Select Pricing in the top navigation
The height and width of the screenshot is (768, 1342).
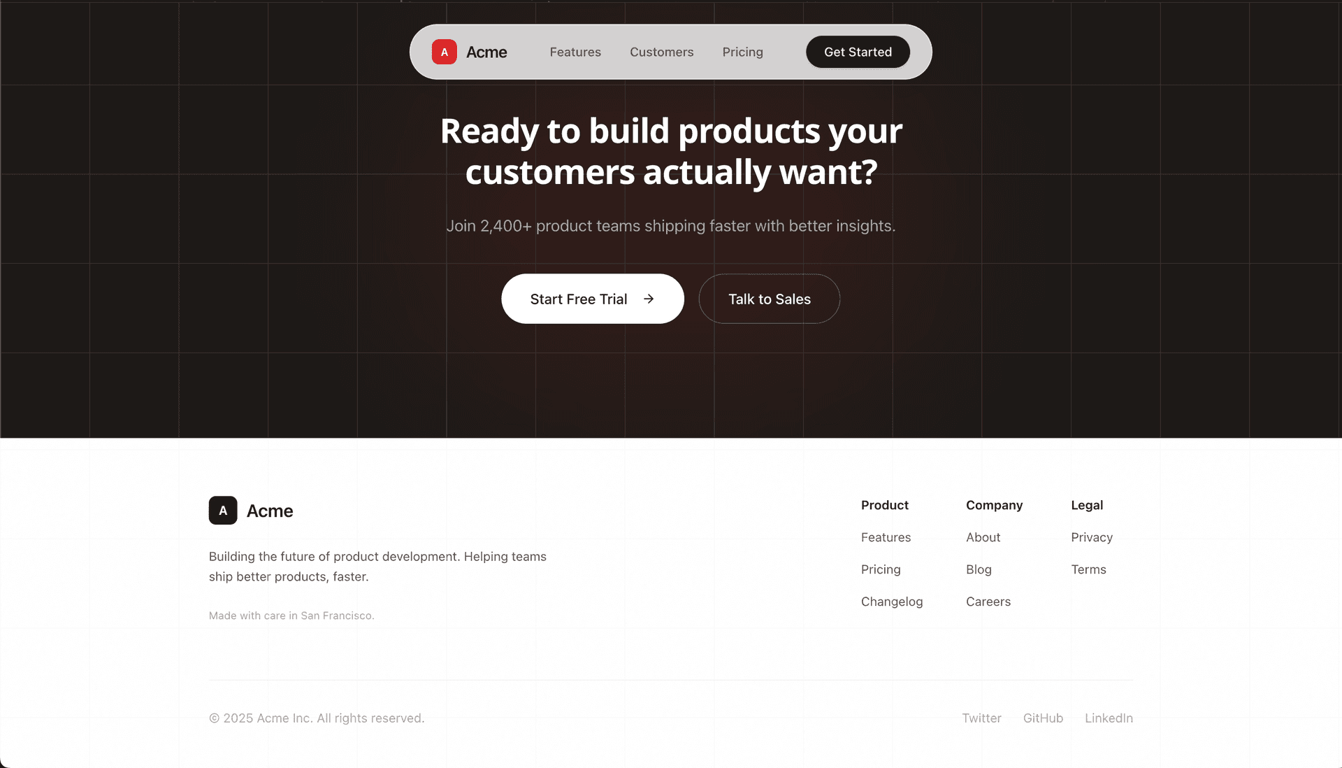(x=742, y=52)
